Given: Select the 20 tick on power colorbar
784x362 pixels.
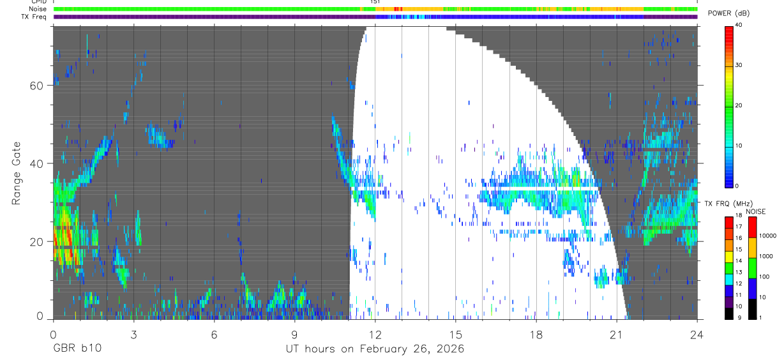Looking at the screenshot, I should [x=739, y=105].
